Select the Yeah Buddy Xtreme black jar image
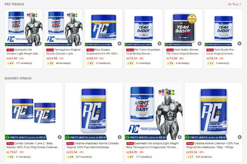247x164 pixels. pos(183,28)
